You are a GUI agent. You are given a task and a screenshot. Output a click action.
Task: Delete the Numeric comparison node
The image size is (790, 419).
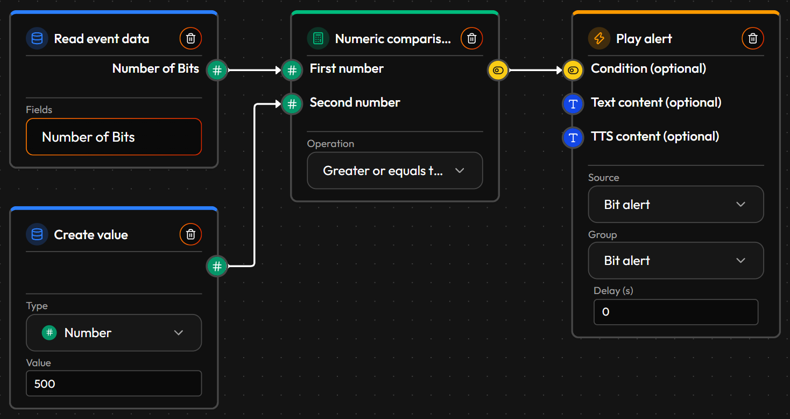point(472,38)
